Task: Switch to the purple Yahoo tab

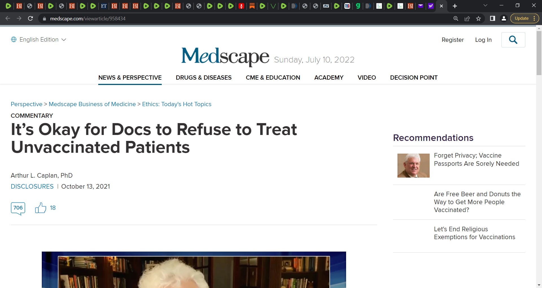Action: point(431,6)
